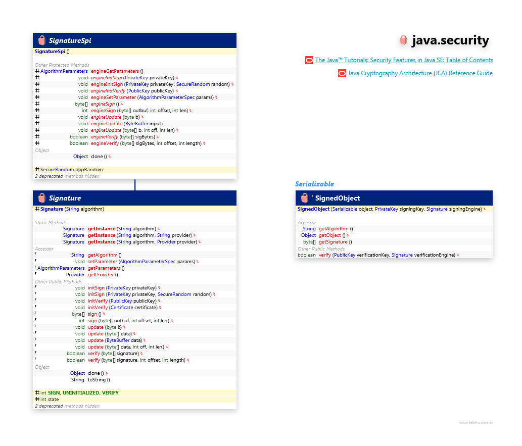Click engineInitVerify (PublicKey publicKey) method

[132, 91]
